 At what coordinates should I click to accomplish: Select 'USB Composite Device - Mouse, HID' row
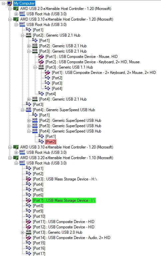click(81, 57)
